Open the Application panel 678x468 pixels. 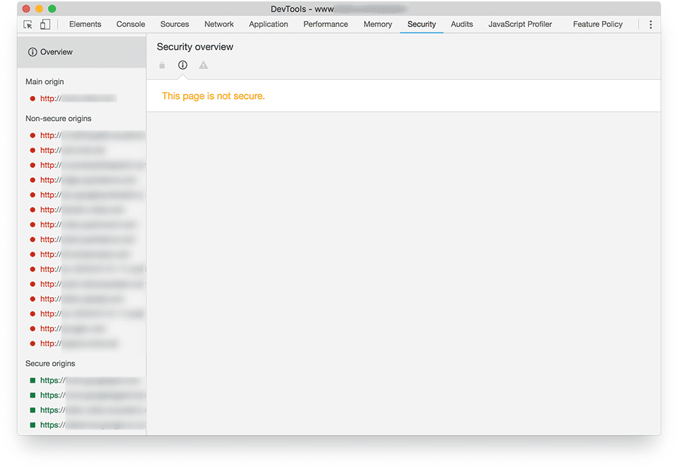[268, 24]
